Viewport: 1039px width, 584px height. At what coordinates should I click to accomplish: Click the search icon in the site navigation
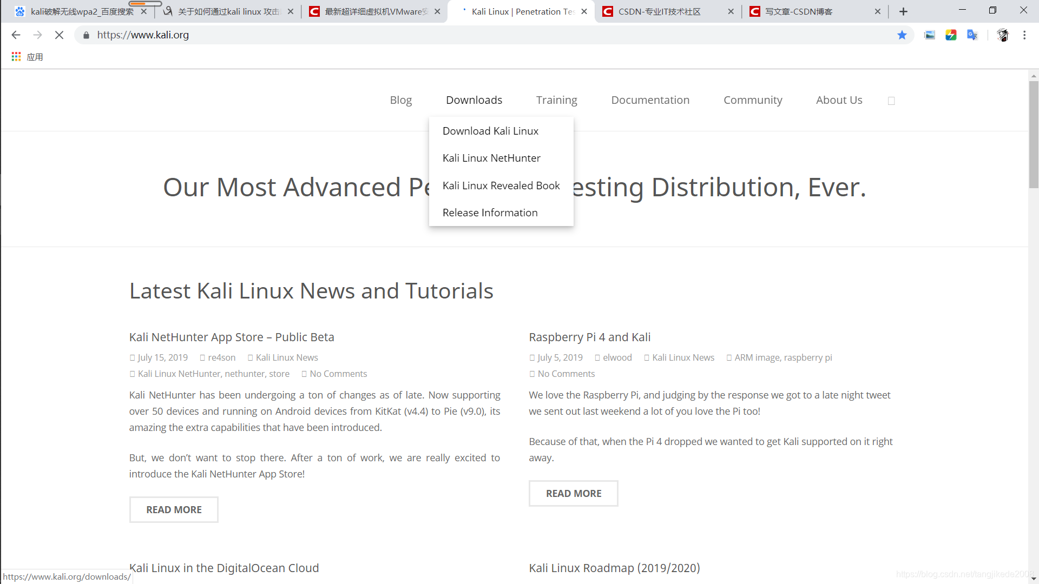(x=891, y=101)
